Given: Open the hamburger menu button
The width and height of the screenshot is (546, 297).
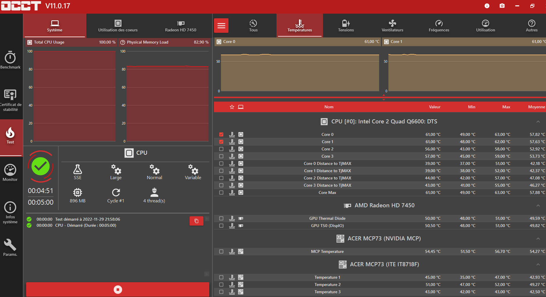Looking at the screenshot, I should (221, 26).
